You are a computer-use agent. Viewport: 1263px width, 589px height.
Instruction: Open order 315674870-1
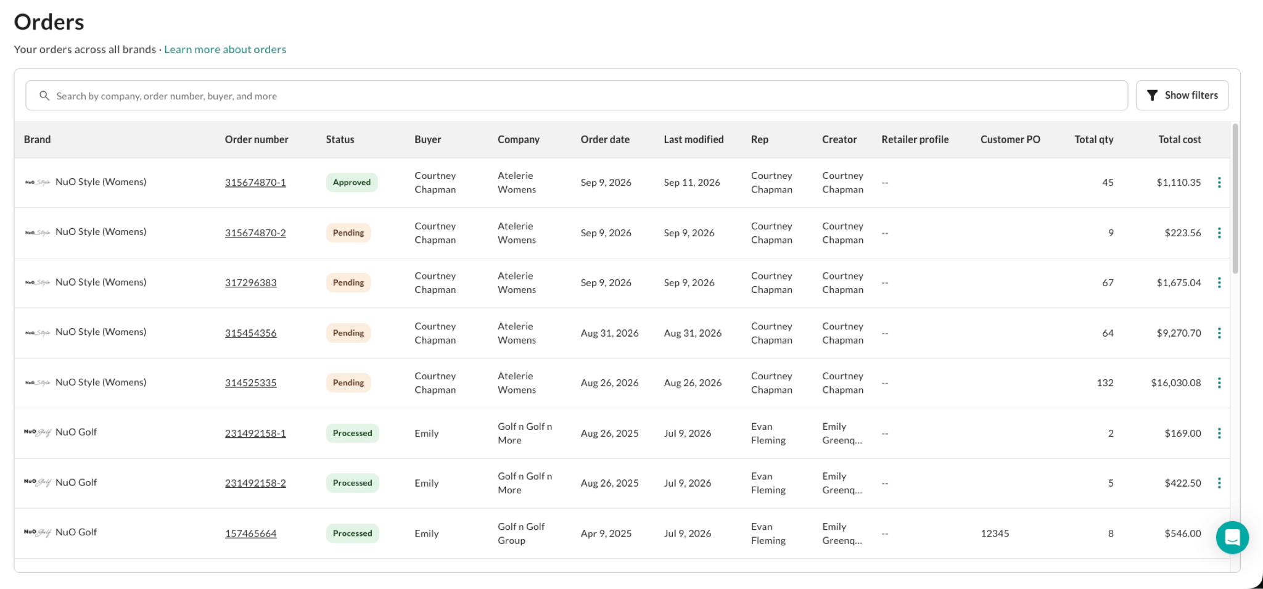(255, 183)
